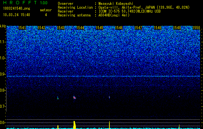Click the date stamp 10.03.24 15:40
This screenshot has height=129, width=203.
[x=16, y=15]
